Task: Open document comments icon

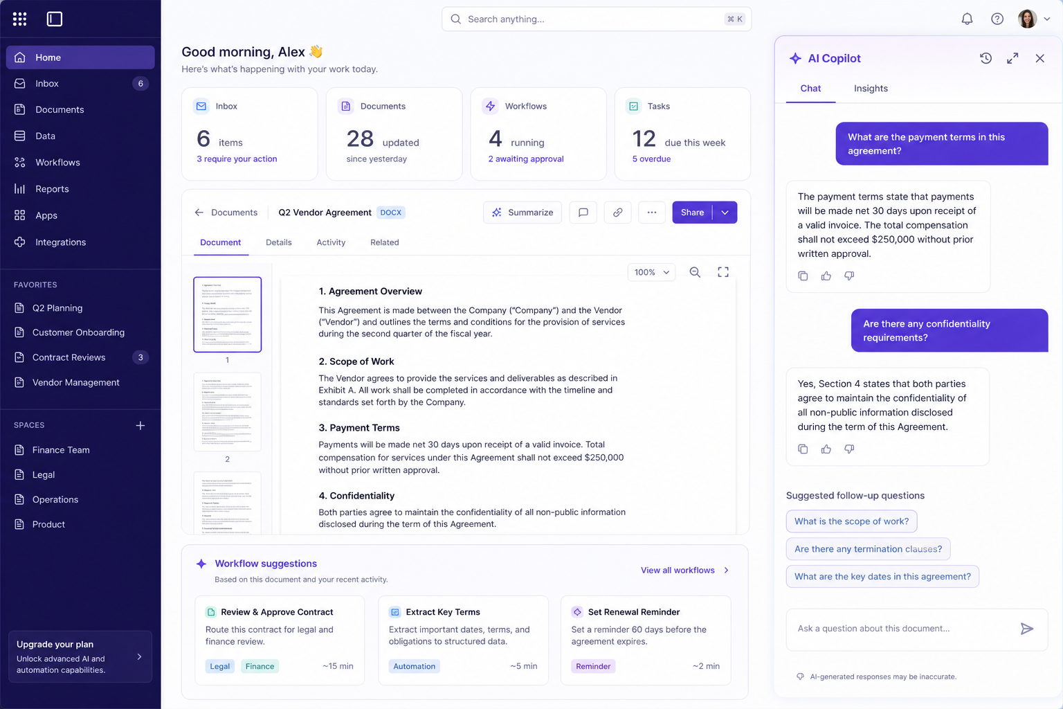Action: (x=583, y=213)
